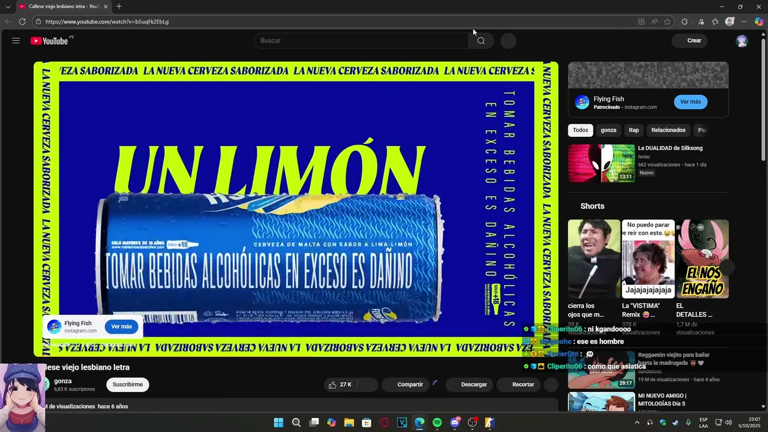Screen dimensions: 768x432
Task: Open the La VISTIMA Remix Short thumbnail
Action: [x=648, y=259]
